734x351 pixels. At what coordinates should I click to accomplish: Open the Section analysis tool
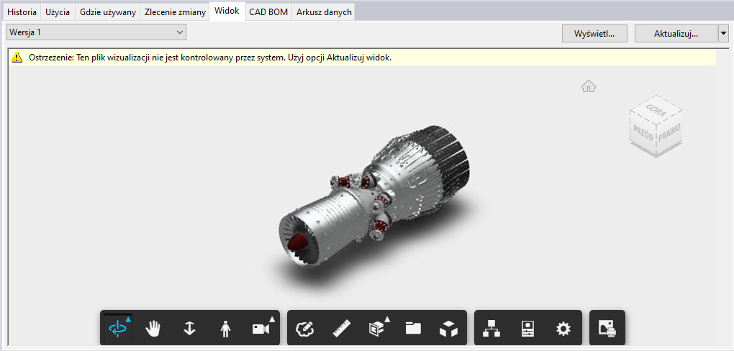click(x=377, y=329)
